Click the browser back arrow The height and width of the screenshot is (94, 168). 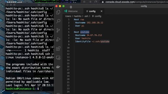pos(85,2)
